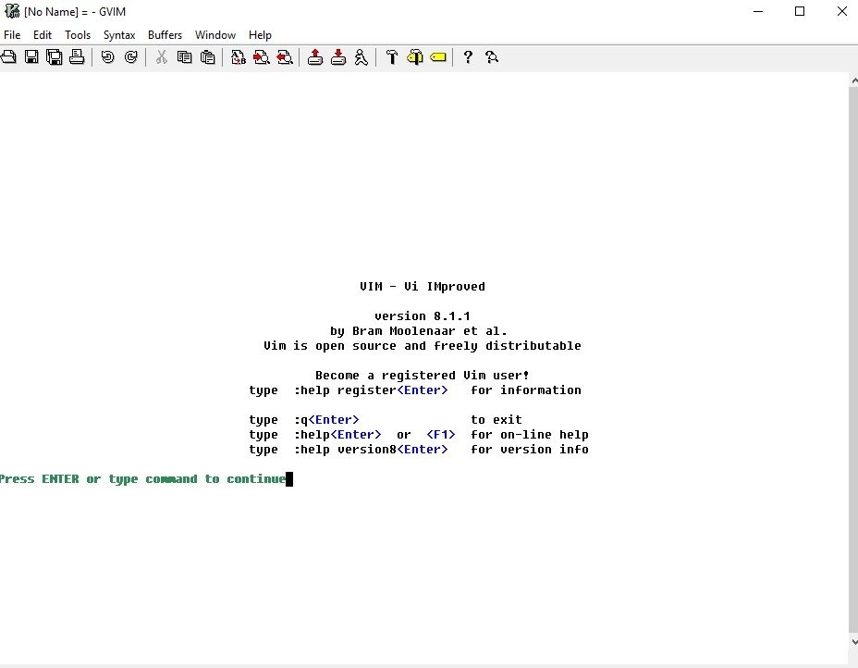Open the Help menu
The image size is (858, 668).
(260, 35)
